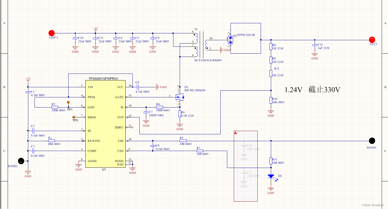Viewport: 388px width, 209px height.
Task: Select the black SGND1 pad symbol
Action: click(372, 141)
